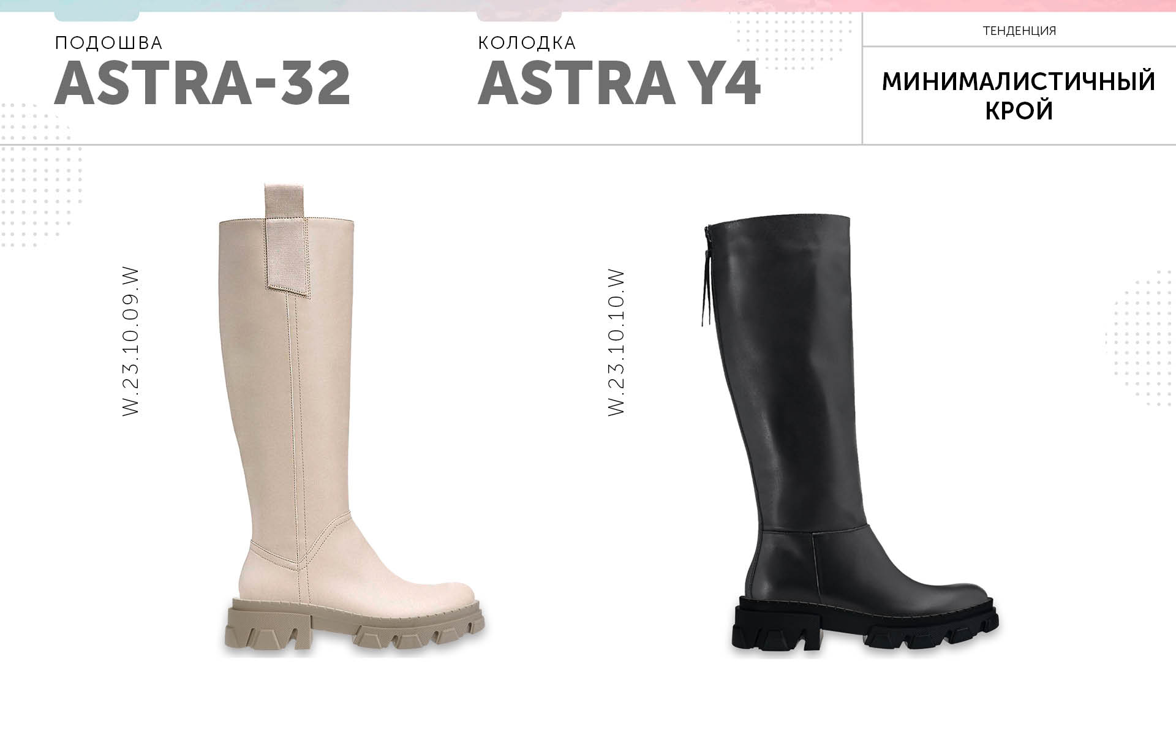Open the beige knee-high boot image

(352, 420)
